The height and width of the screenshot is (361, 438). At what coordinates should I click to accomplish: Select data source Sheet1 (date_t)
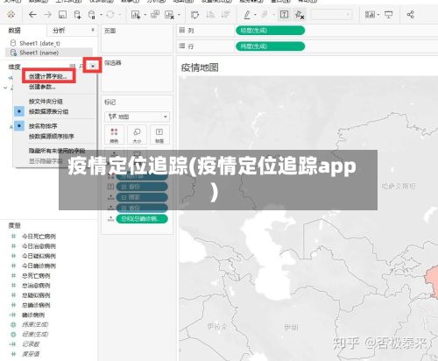tap(39, 43)
